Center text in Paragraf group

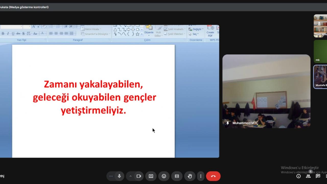coord(56,33)
